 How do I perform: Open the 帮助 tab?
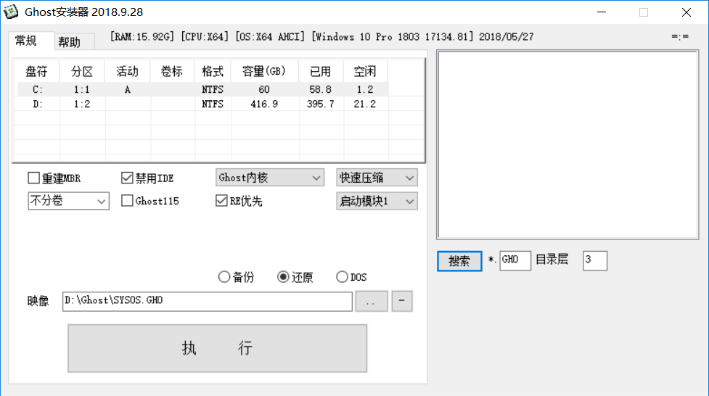pos(75,42)
